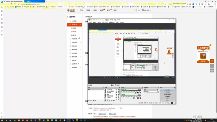Viewport: 217px width, 122px height.
Task: Expand the 我的收益 sidebar section
Action: pos(75,43)
